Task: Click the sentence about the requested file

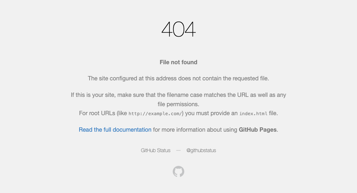Action: 178,78
